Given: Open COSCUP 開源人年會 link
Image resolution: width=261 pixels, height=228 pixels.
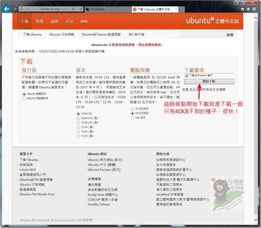Looking at the screenshot, I should [x=103, y=199].
